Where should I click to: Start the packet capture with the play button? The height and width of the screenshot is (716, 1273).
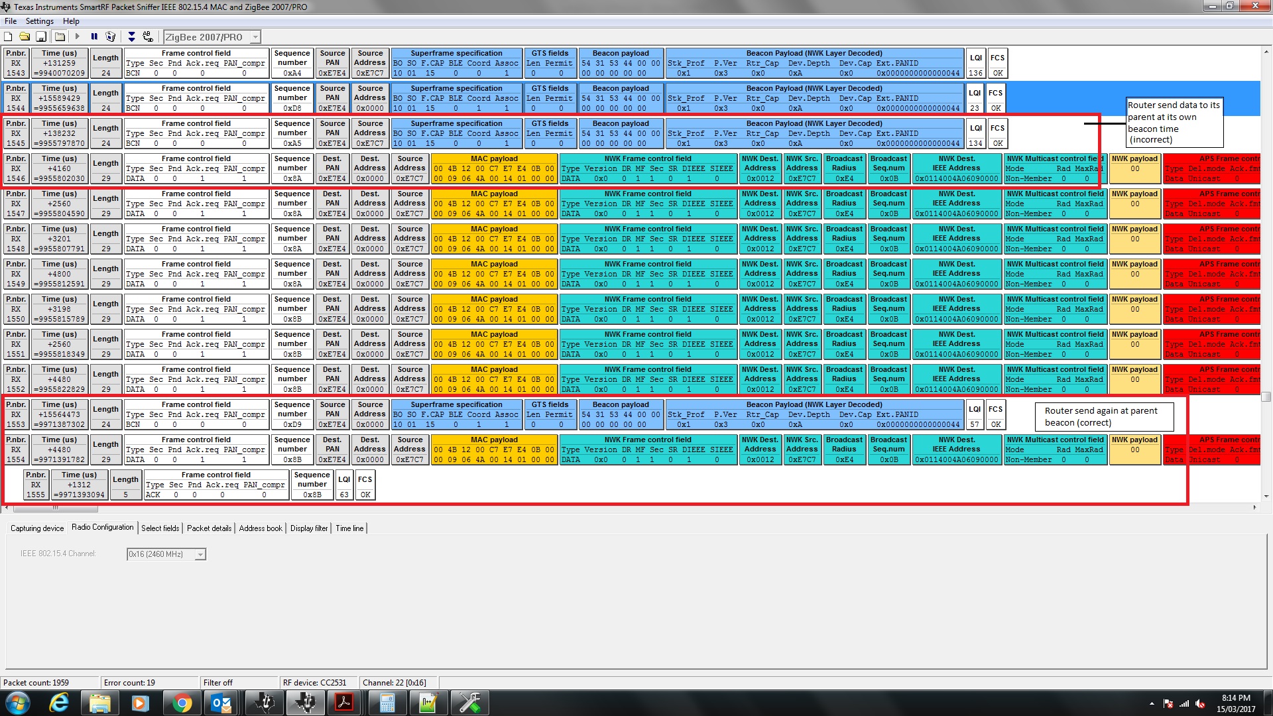pyautogui.click(x=78, y=37)
